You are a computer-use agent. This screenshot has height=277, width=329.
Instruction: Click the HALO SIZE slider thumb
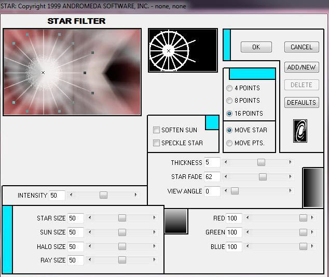(122, 246)
